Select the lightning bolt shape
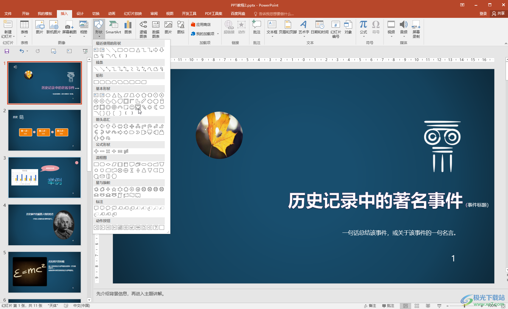Viewport: 508px width, 309px height. click(144, 107)
